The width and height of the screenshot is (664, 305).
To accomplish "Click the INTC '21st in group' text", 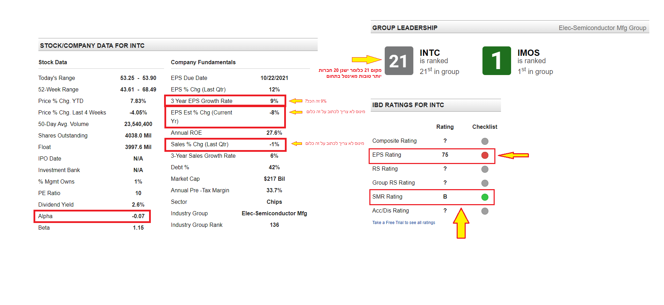I will coord(440,71).
